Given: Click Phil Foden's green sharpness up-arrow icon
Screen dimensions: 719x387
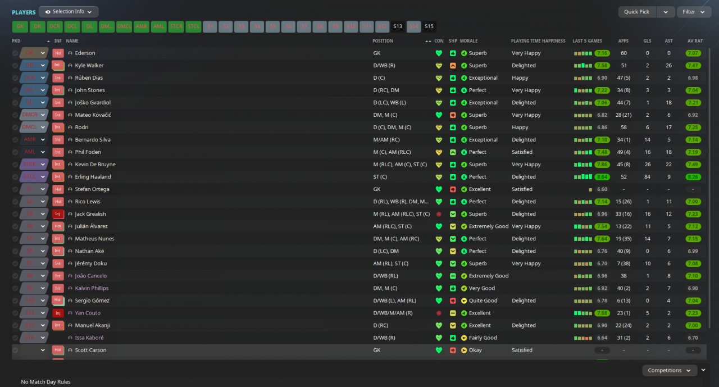Looking at the screenshot, I should click(453, 152).
